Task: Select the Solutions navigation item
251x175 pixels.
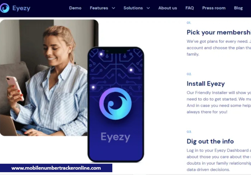Action: 133,8
